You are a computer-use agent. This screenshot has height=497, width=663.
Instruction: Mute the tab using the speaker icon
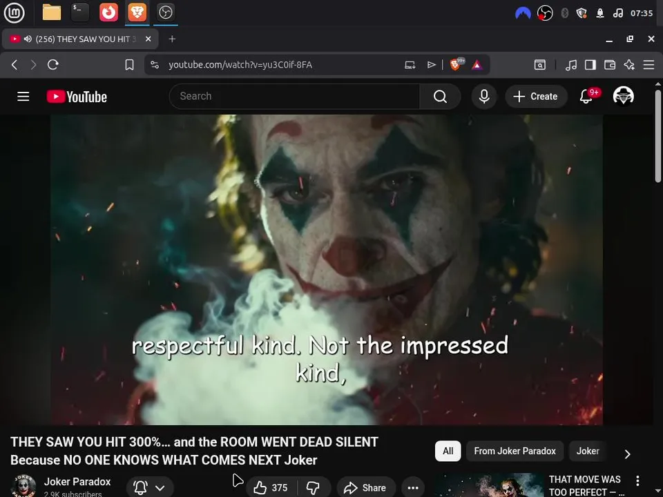(x=28, y=39)
